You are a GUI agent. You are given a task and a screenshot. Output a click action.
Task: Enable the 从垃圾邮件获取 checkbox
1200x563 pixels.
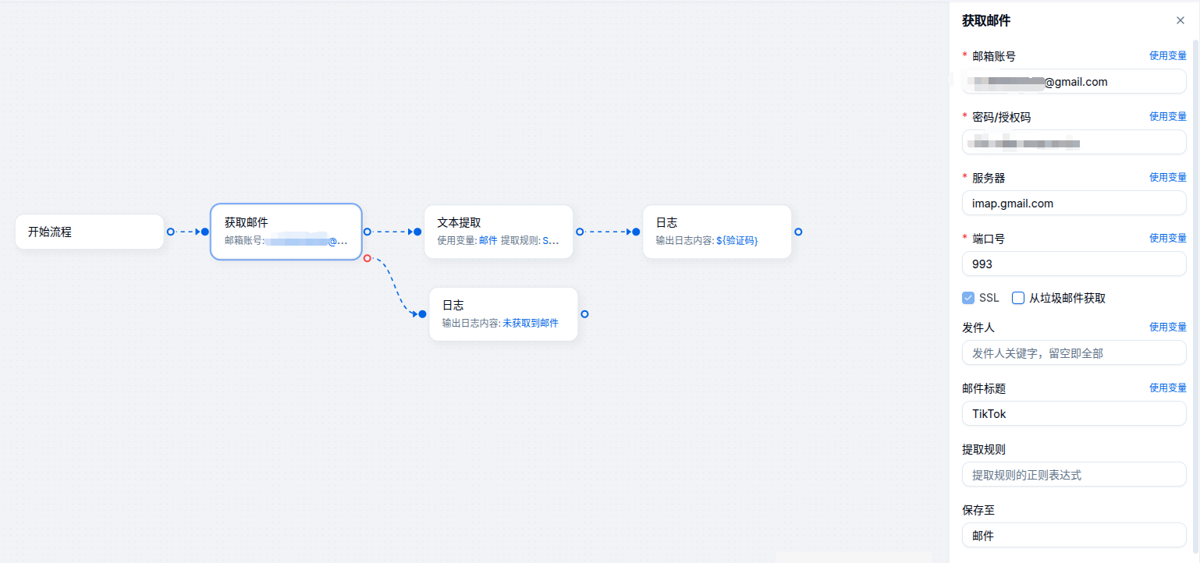[x=1018, y=298]
